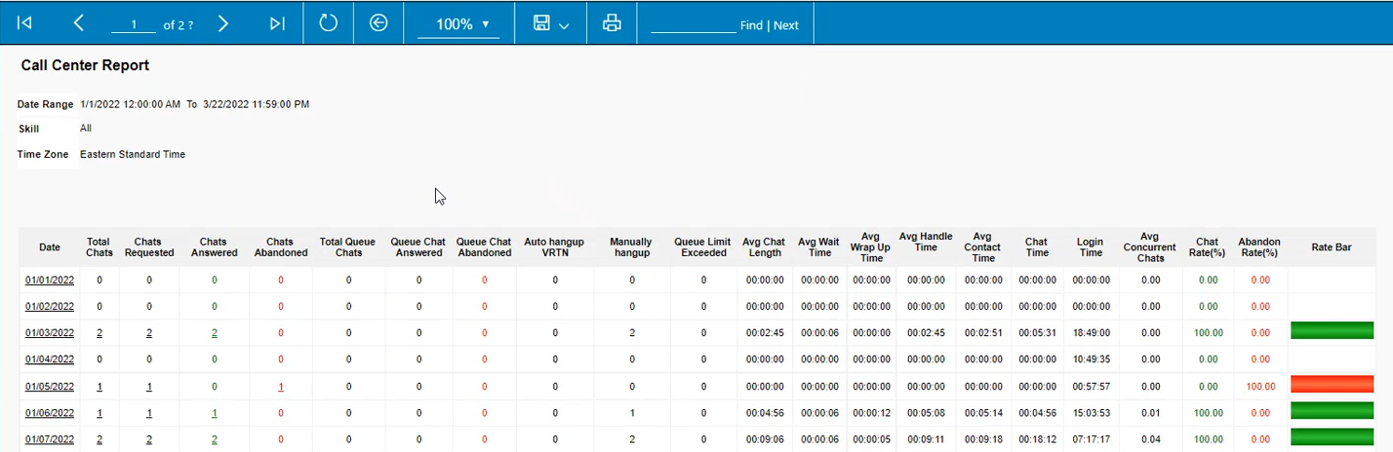Click the red rate bar for 01/05/2022
This screenshot has height=452, width=1393.
click(1332, 385)
